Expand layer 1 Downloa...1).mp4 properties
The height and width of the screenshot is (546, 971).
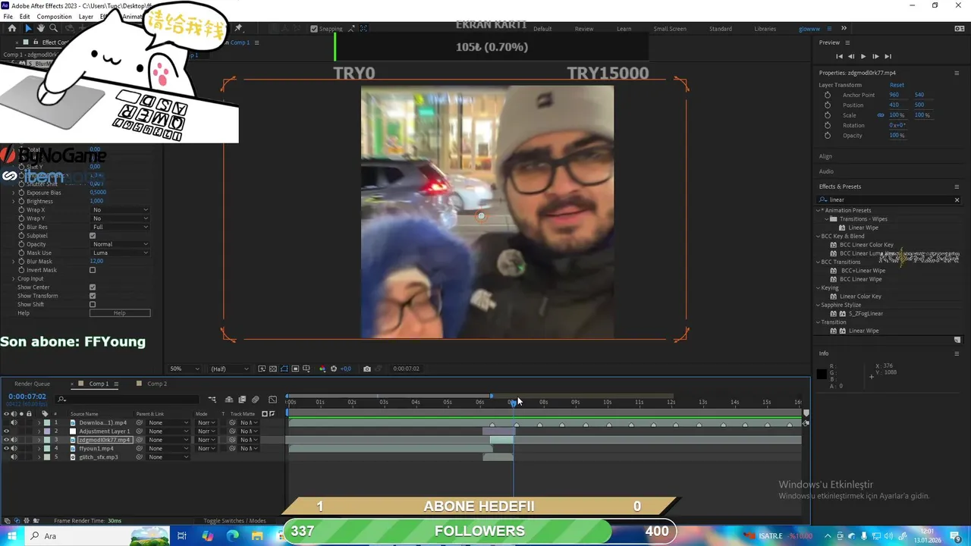(39, 422)
